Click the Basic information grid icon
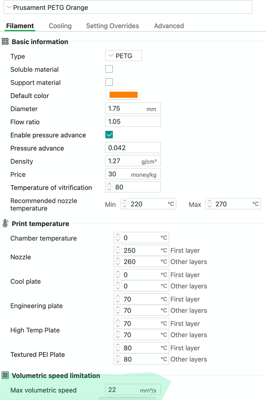The width and height of the screenshot is (266, 400). [x=5, y=41]
